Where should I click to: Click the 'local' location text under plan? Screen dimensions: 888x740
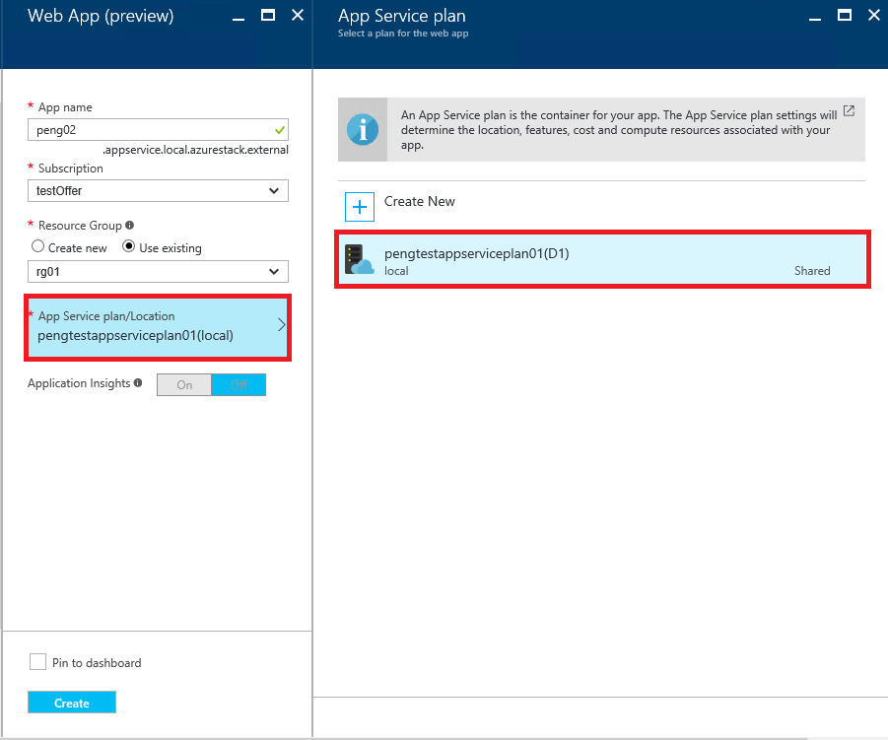[x=396, y=271]
